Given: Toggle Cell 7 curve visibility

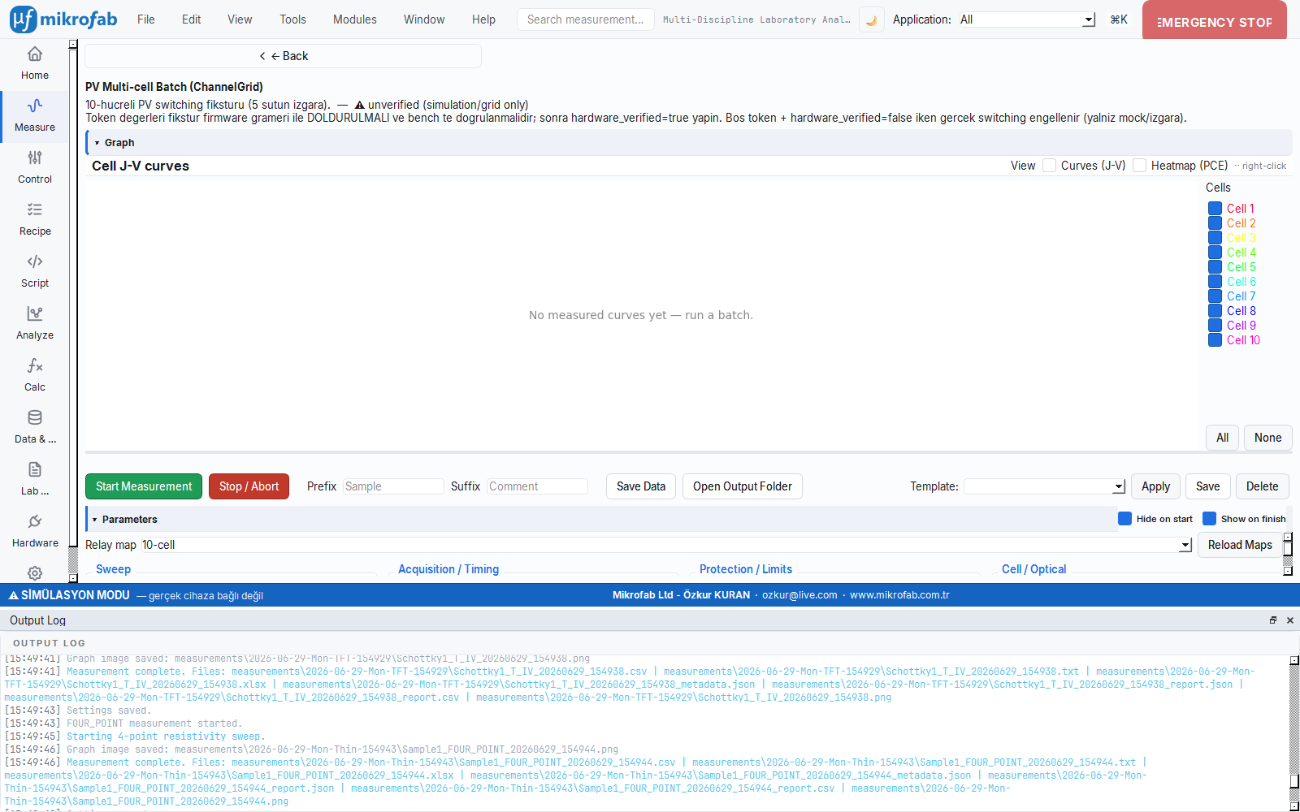Looking at the screenshot, I should 1215,296.
